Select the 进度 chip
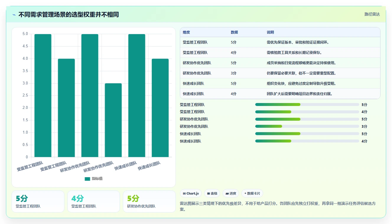Image resolution: width=392 pixels, height=224 pixels. (231, 193)
